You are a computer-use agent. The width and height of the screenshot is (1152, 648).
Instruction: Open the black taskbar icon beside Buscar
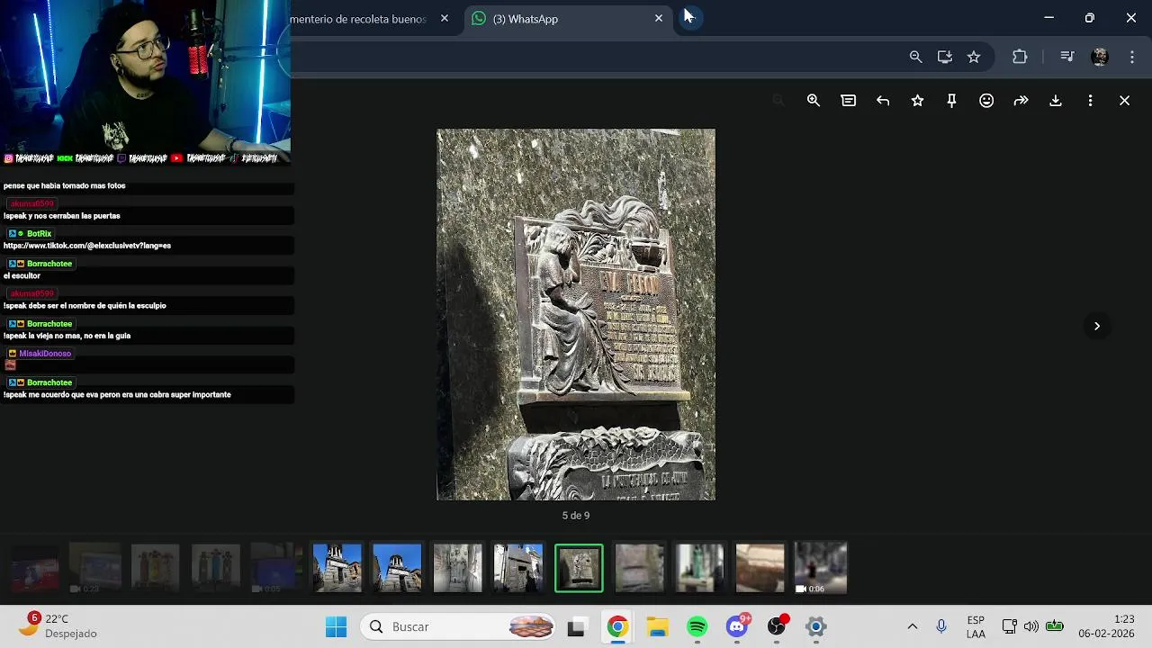[576, 627]
